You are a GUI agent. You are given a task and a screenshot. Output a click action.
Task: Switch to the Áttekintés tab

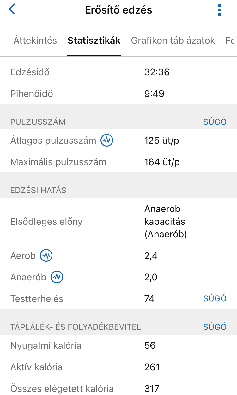pos(35,41)
